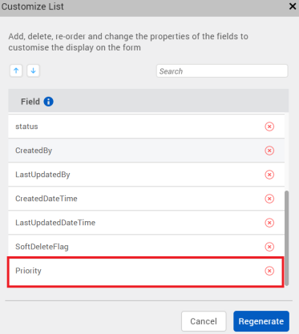Screen dimensions: 299x334
Task: Click the move down arrow icon
Action: (x=33, y=70)
